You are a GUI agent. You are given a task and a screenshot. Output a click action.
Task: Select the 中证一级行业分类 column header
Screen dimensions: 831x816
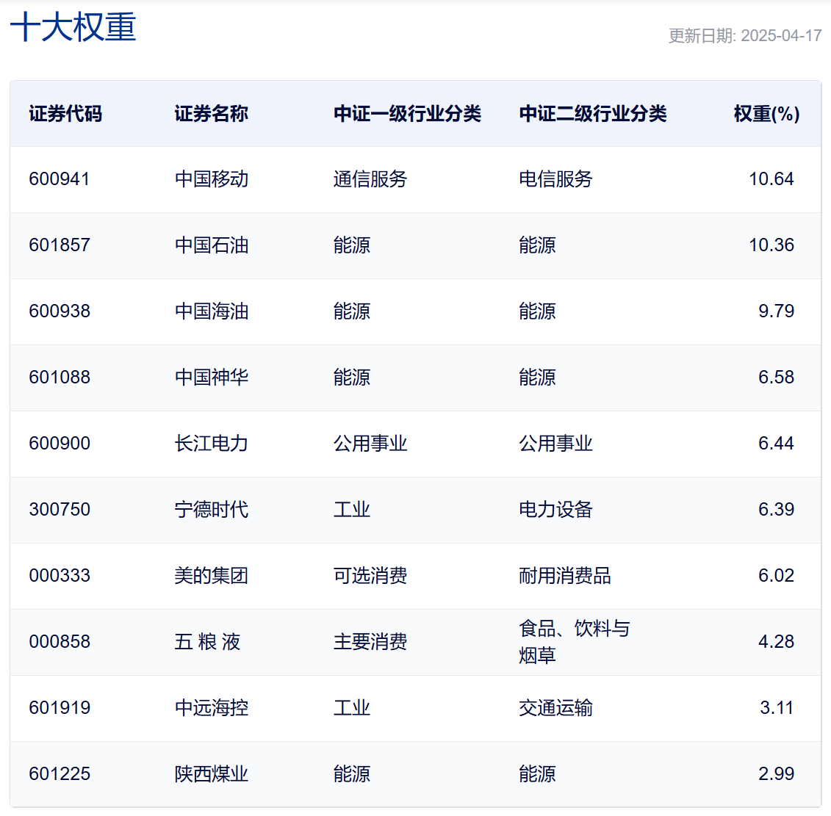[407, 114]
